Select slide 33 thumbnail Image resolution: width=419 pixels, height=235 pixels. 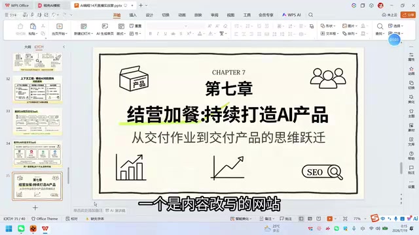(37, 122)
